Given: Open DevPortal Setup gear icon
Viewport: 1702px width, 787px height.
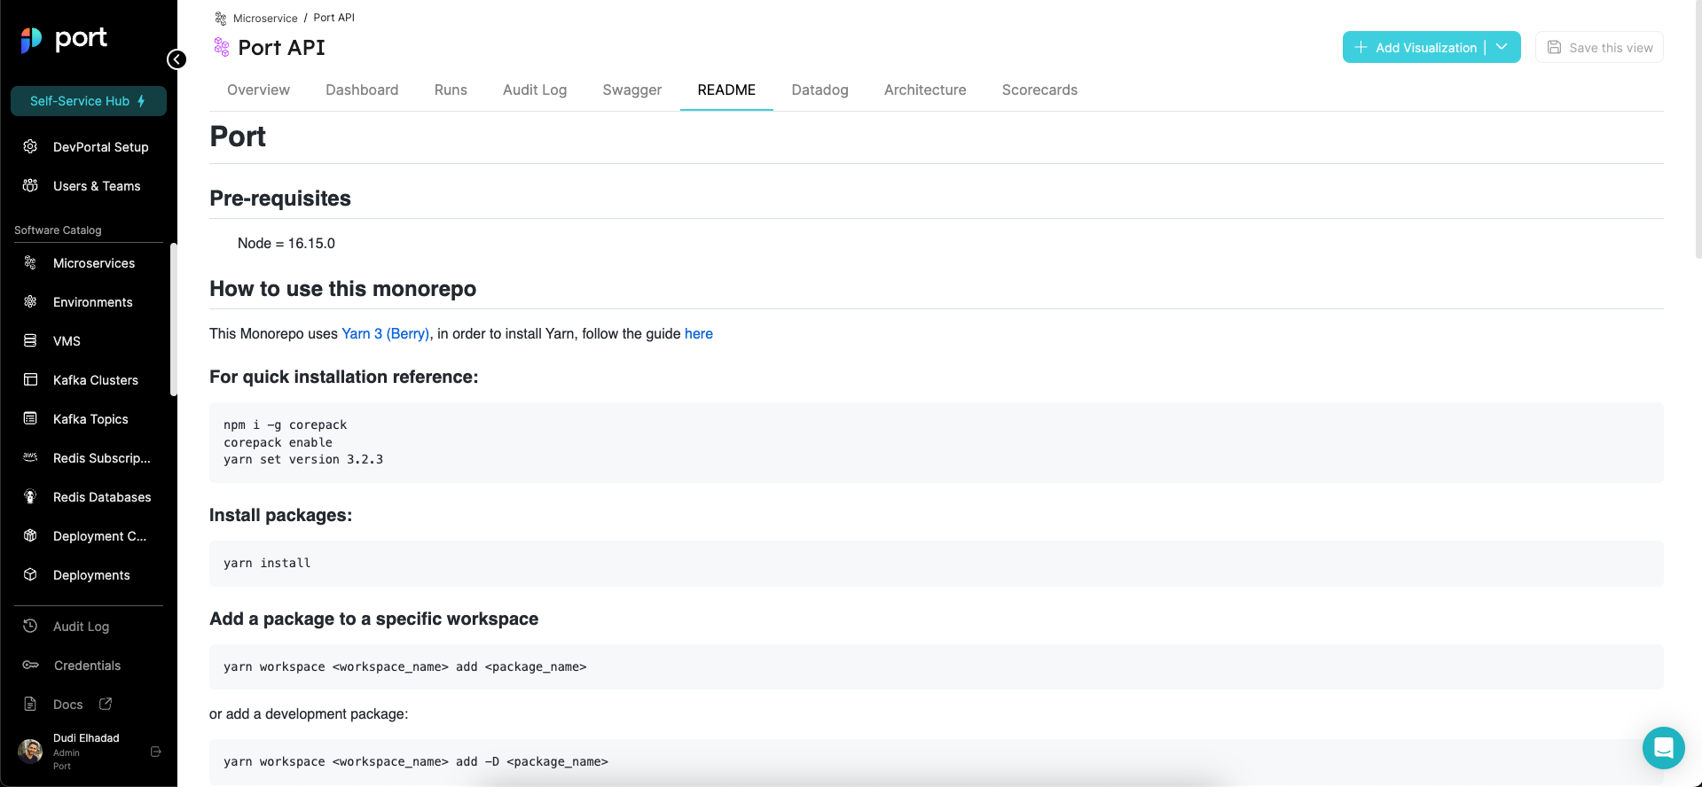Looking at the screenshot, I should (30, 146).
